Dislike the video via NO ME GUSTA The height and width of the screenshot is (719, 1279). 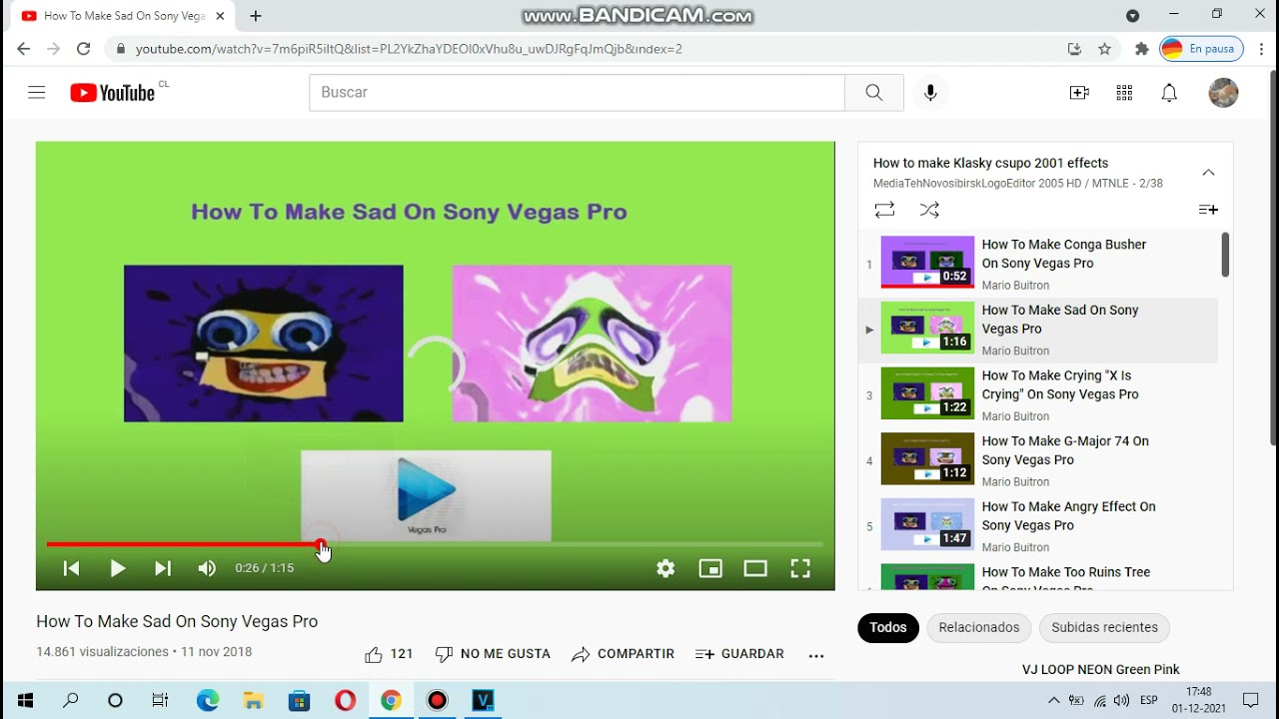click(x=493, y=654)
